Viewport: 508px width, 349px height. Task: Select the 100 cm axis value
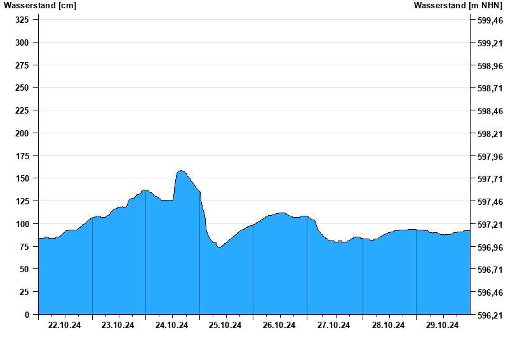[x=22, y=224]
